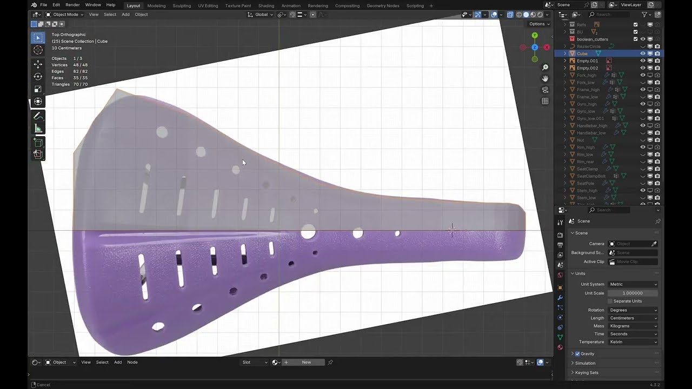This screenshot has width=692, height=389.
Task: Toggle camera view icon in viewport
Action: pos(545,90)
